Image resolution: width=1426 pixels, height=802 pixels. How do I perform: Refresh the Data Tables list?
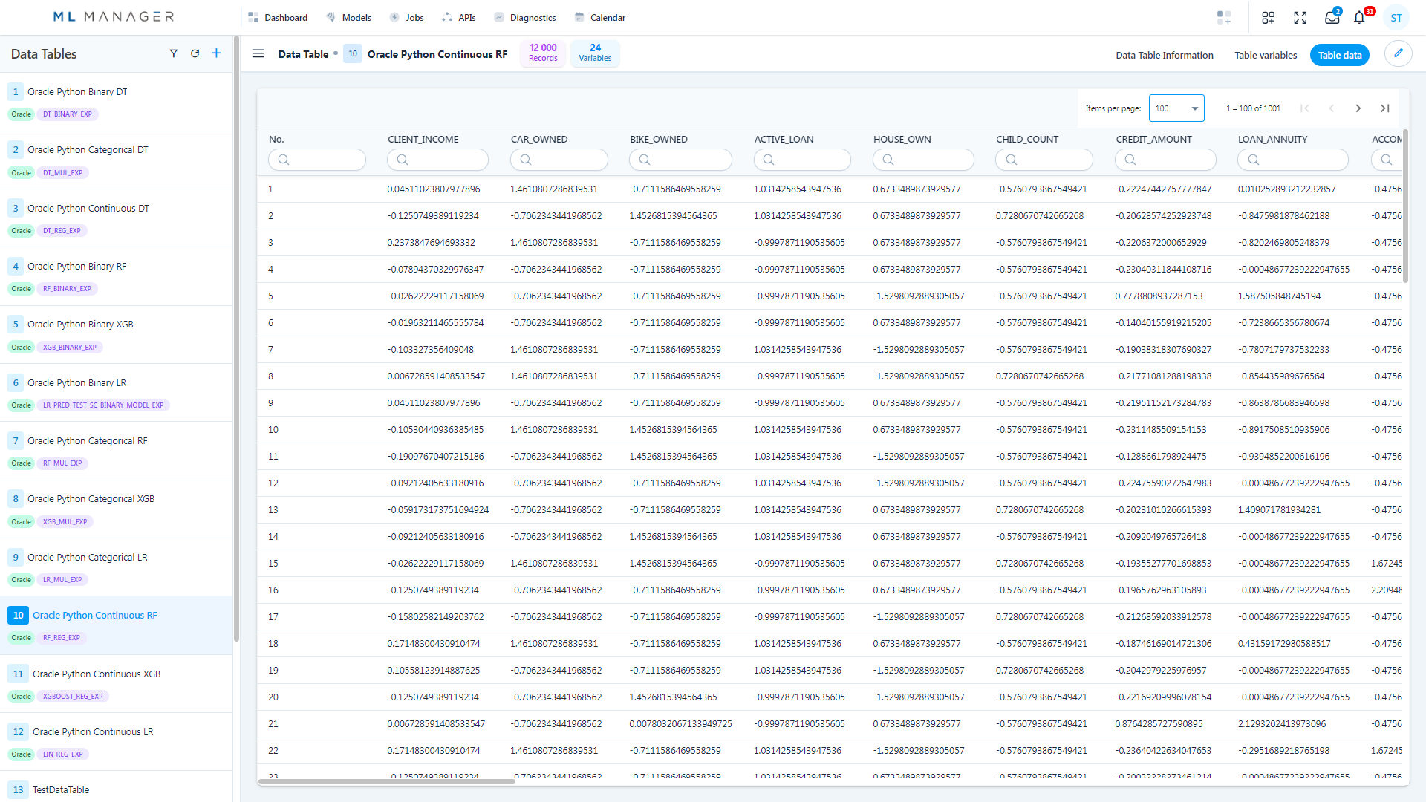coord(195,53)
